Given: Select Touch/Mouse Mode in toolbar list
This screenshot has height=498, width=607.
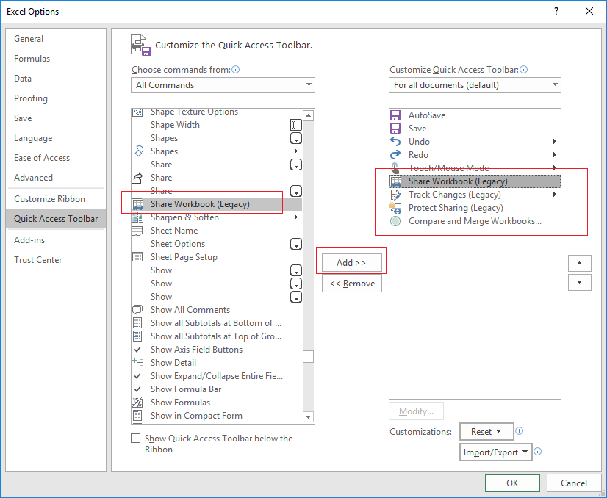Looking at the screenshot, I should click(x=475, y=168).
